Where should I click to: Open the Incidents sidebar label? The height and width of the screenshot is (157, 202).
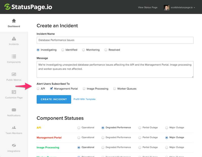tap(14, 44)
